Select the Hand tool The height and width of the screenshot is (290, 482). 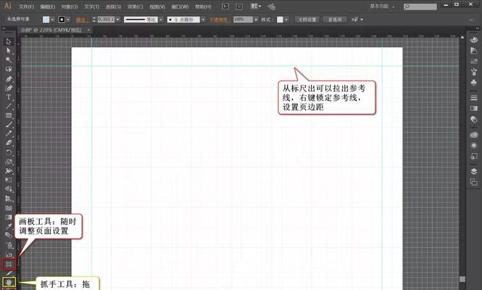click(x=9, y=282)
